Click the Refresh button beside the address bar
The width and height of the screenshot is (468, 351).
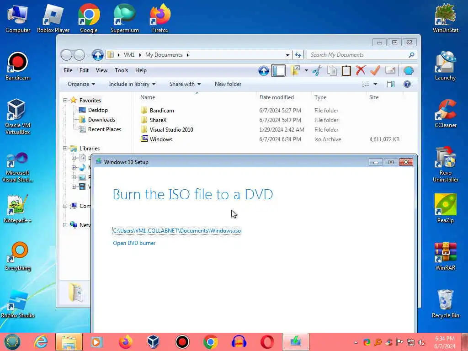point(298,55)
